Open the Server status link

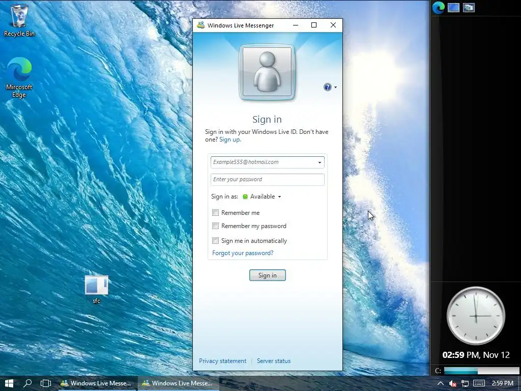274,361
